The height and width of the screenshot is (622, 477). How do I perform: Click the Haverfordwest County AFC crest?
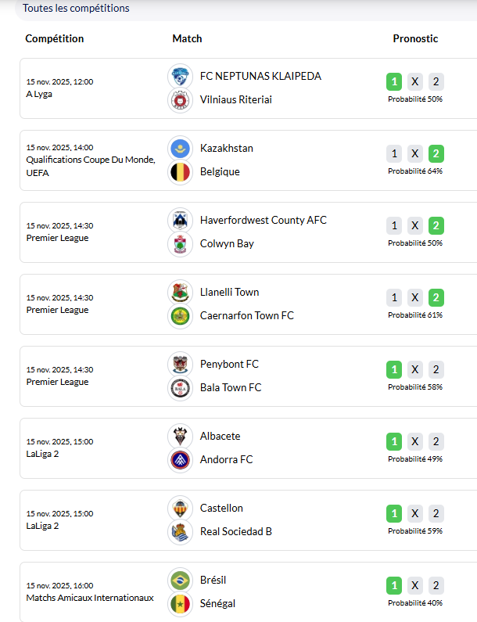tap(180, 221)
